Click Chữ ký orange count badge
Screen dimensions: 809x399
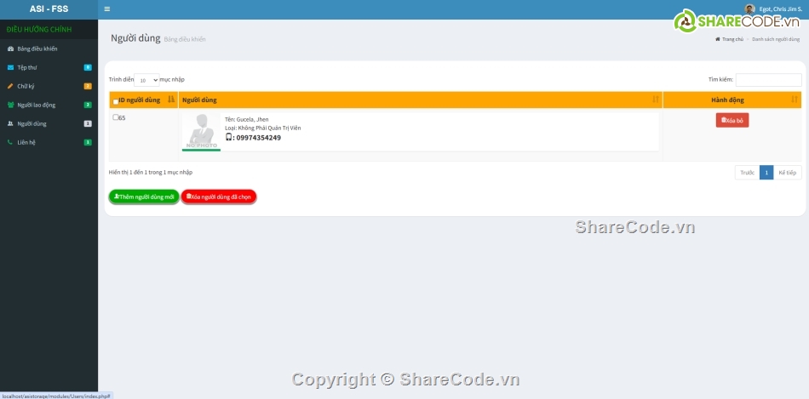[88, 86]
